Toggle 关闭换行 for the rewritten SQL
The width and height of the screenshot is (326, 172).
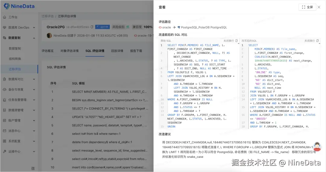(x=310, y=41)
